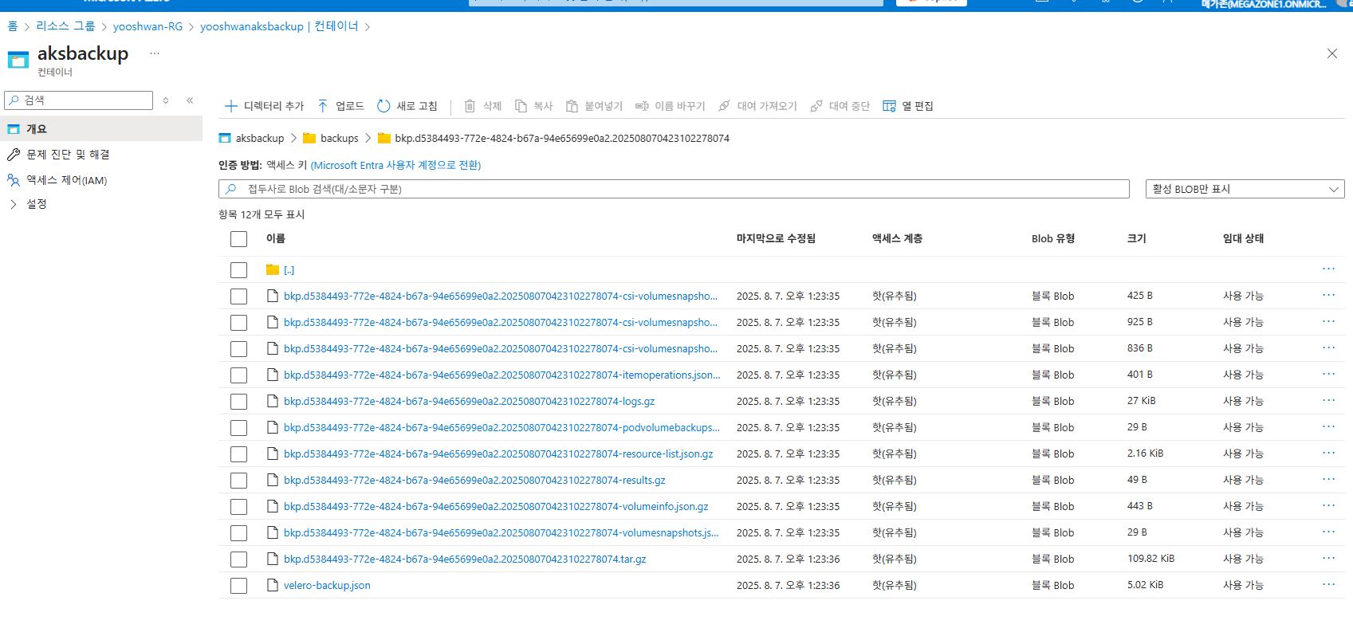Viewport: 1353px width, 640px height.
Task: Click the Copy (복사) icon
Action: click(x=521, y=106)
